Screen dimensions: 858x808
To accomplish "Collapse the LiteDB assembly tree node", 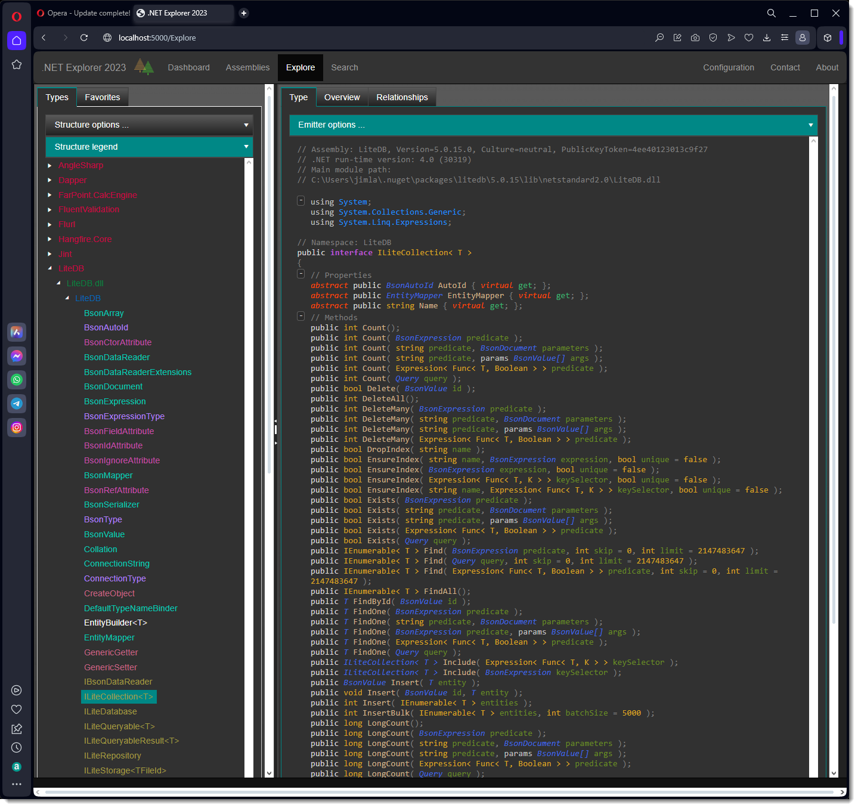I will (49, 268).
